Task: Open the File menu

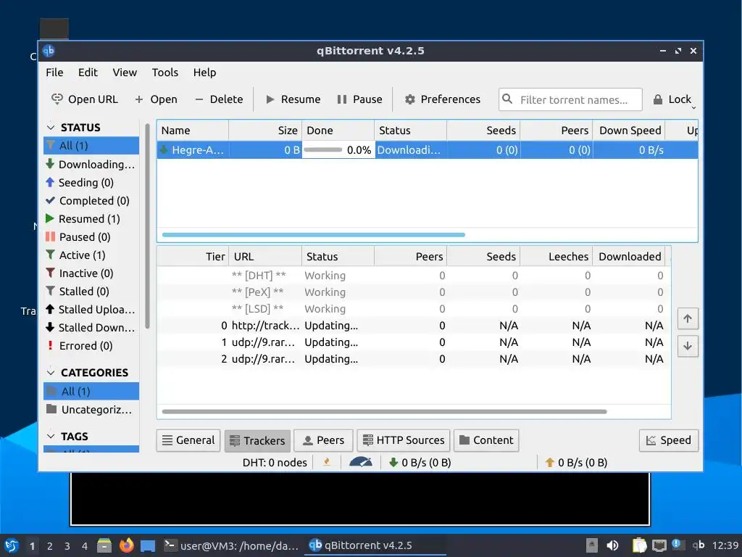Action: click(54, 73)
